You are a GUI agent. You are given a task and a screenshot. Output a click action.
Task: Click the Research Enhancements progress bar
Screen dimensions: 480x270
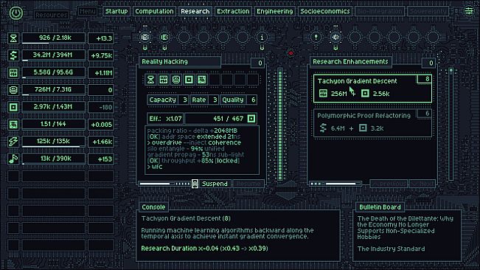point(335,184)
